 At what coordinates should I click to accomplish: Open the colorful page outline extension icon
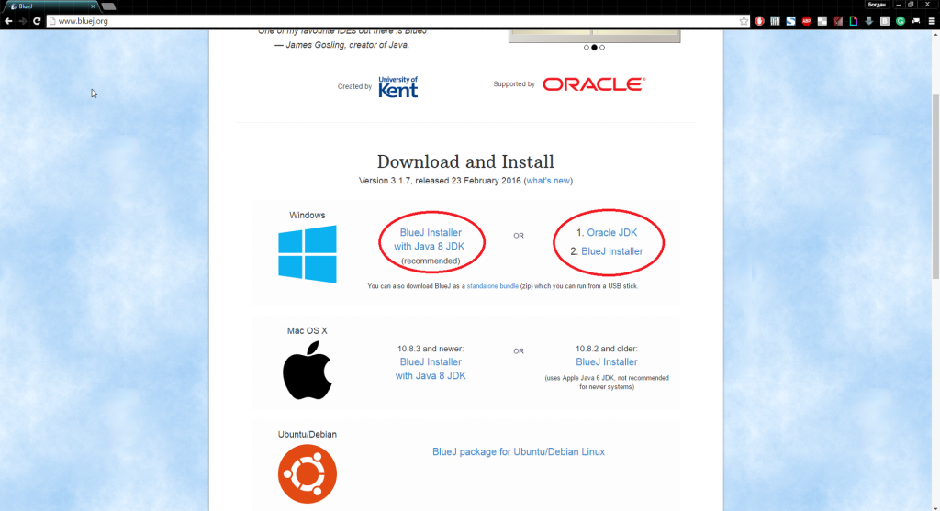click(x=853, y=21)
